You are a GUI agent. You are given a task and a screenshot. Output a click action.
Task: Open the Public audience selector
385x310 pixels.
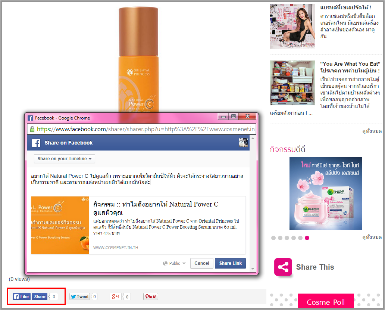[174, 263]
